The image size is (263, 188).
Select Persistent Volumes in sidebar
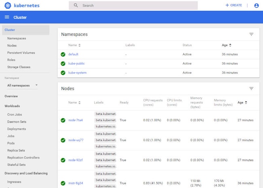(x=21, y=53)
